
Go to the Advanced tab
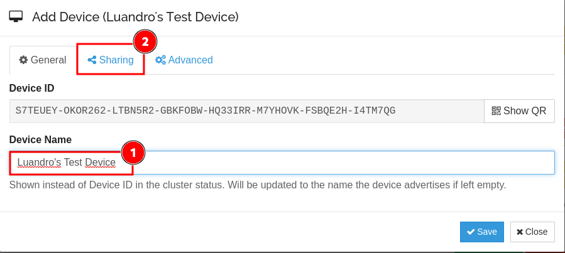point(190,60)
